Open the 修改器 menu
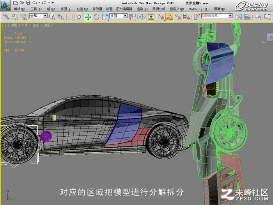The width and height of the screenshot is (273, 205). pos(97,9)
